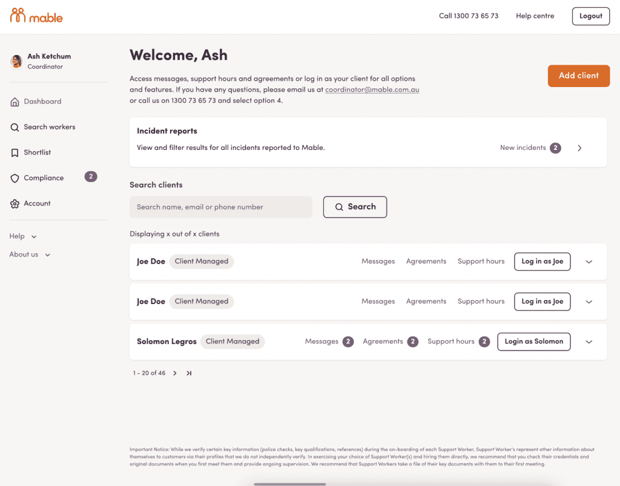Screen dimensions: 620x486
Task: Expand Solomon Legros client row
Action: point(589,342)
